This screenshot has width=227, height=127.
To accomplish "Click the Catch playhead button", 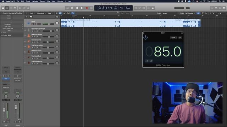I will (x=73, y=13).
